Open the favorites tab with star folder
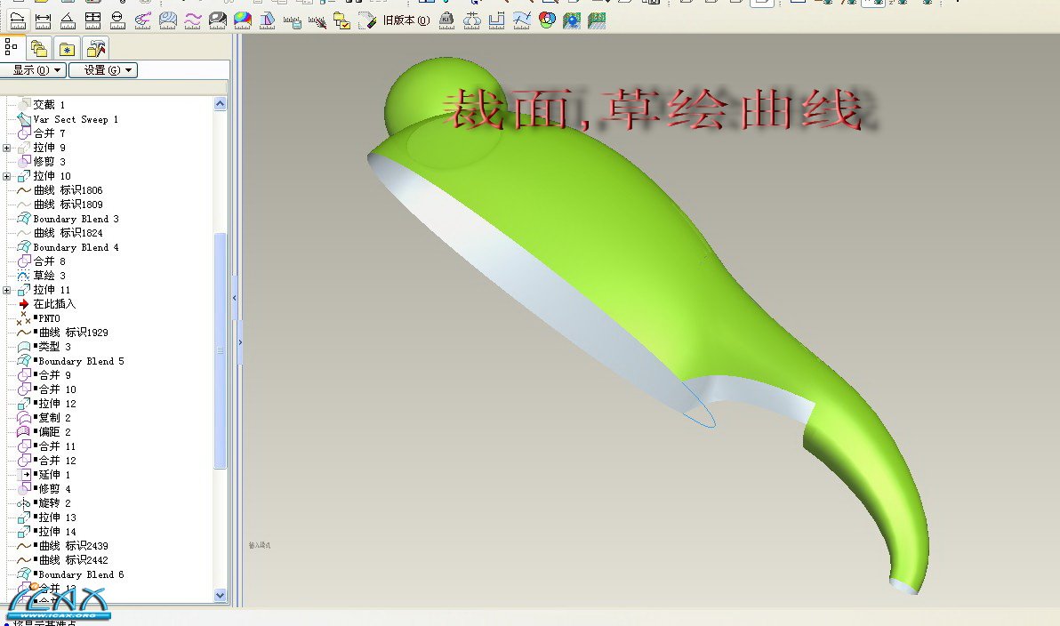The image size is (1060, 626). point(68,47)
